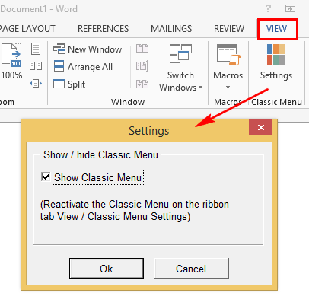Dismiss the dialog with Cancel

point(192,269)
